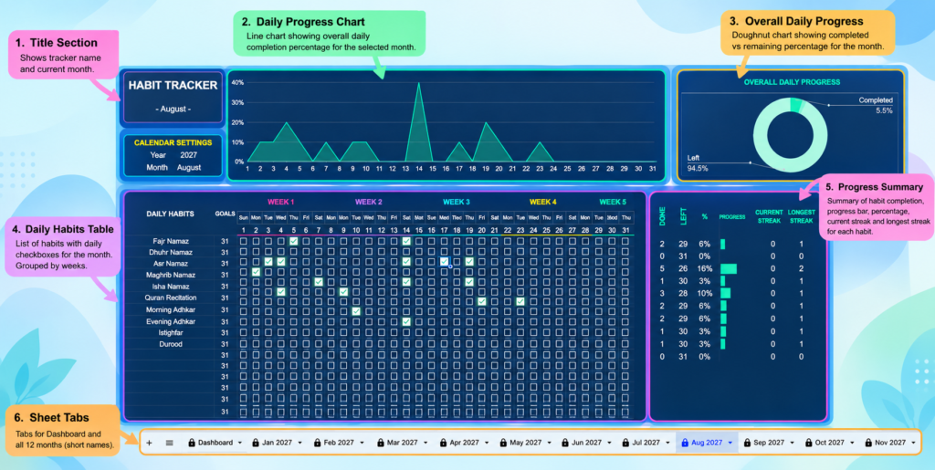Uncheck the only ticked box under day 10
This screenshot has width=935, height=470.
[356, 311]
